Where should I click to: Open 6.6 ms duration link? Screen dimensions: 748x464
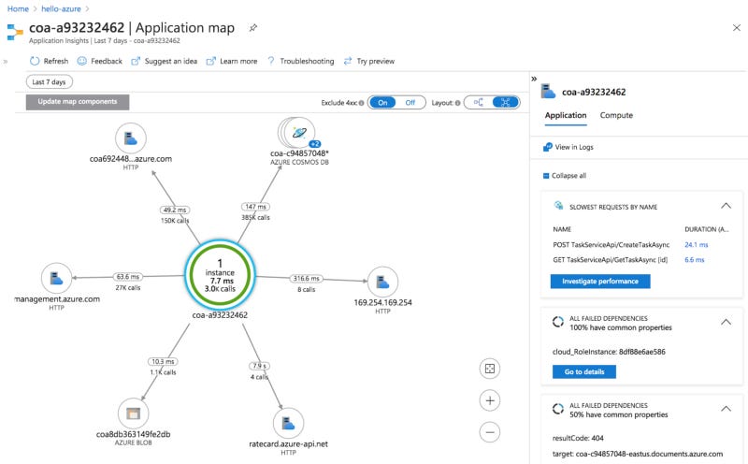point(694,260)
